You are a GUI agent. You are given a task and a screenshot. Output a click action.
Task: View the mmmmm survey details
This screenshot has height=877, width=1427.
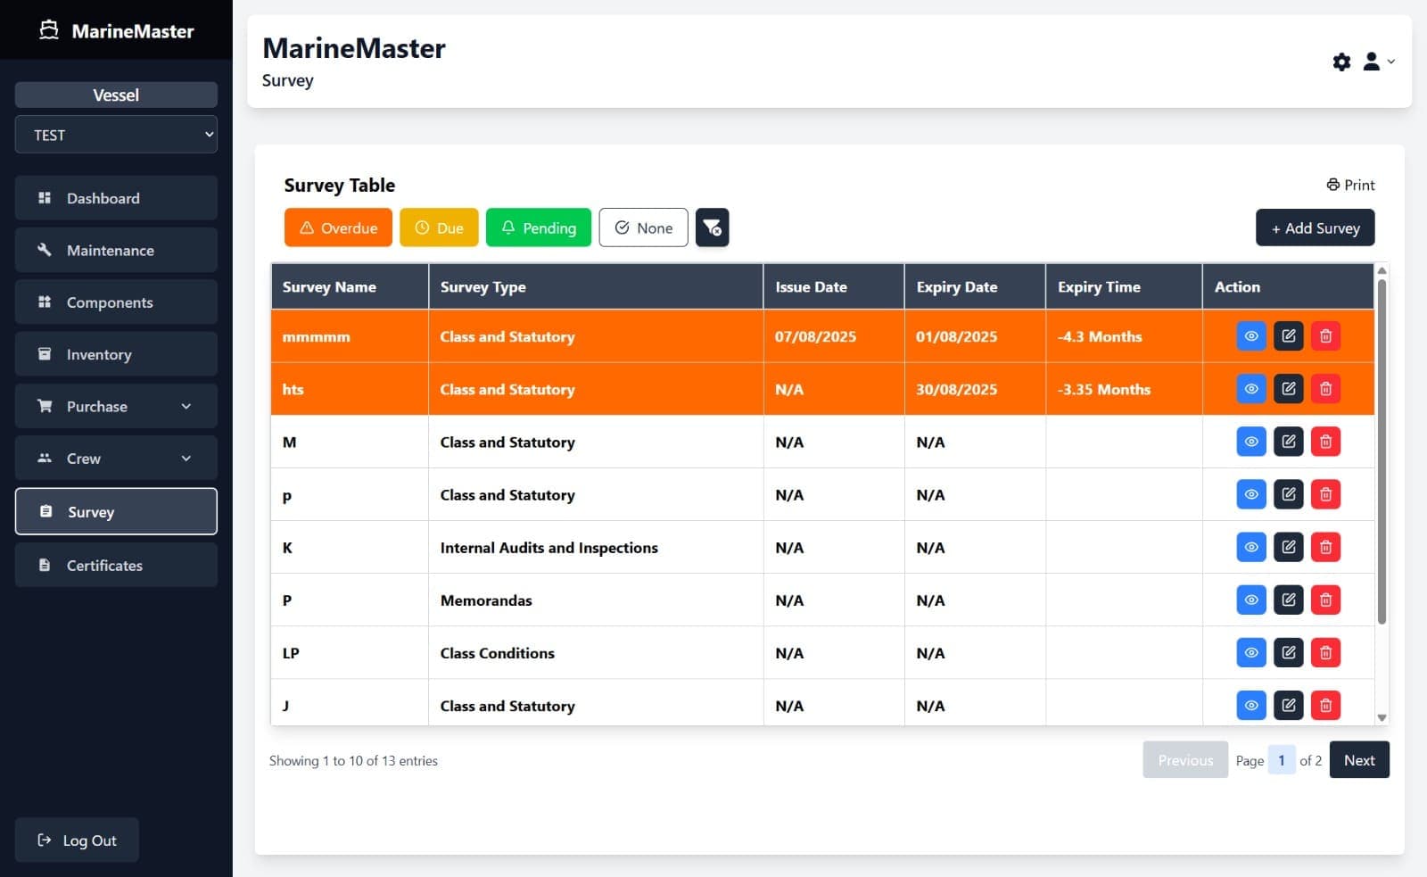(x=1250, y=336)
